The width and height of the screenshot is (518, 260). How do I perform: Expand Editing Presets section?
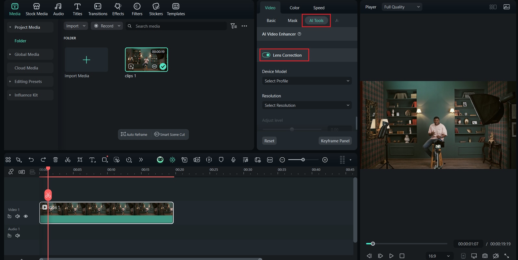click(10, 82)
